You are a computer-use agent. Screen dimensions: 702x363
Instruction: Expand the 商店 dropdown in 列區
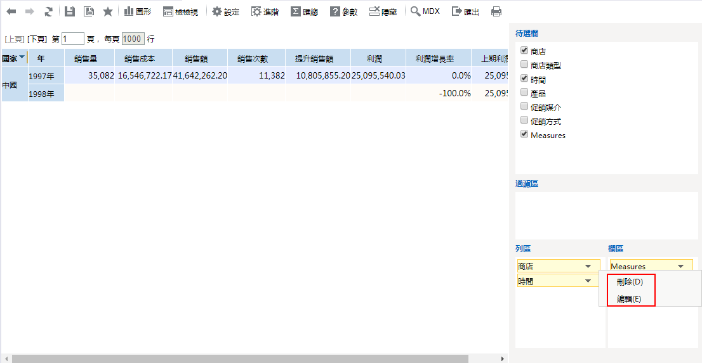click(588, 267)
